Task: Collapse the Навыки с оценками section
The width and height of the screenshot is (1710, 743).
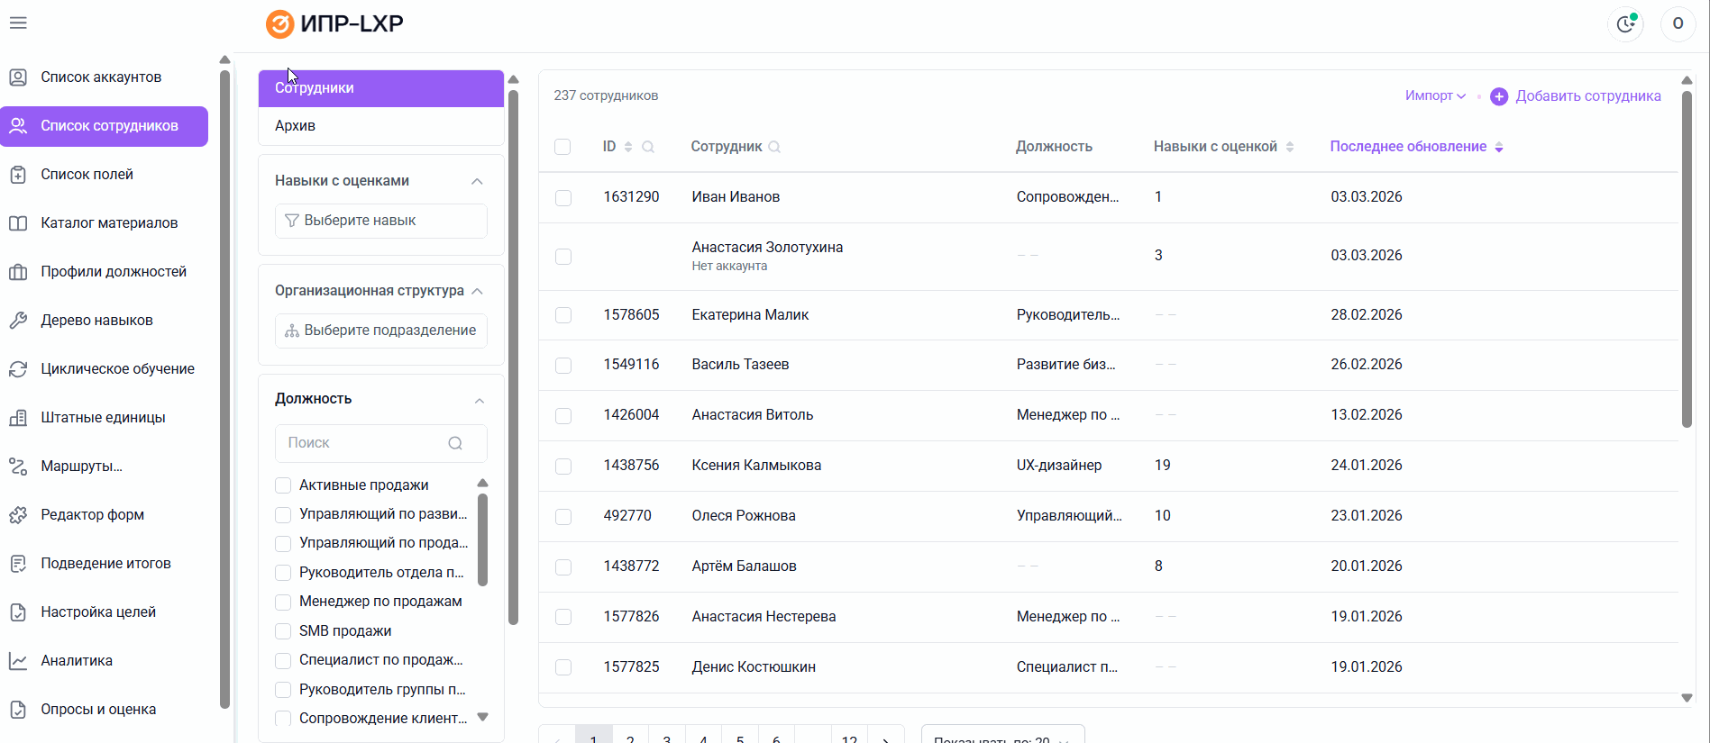Action: click(477, 181)
